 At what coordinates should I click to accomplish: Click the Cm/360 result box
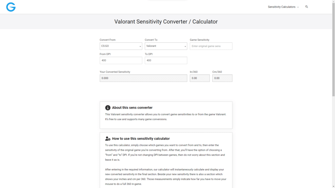point(222,78)
